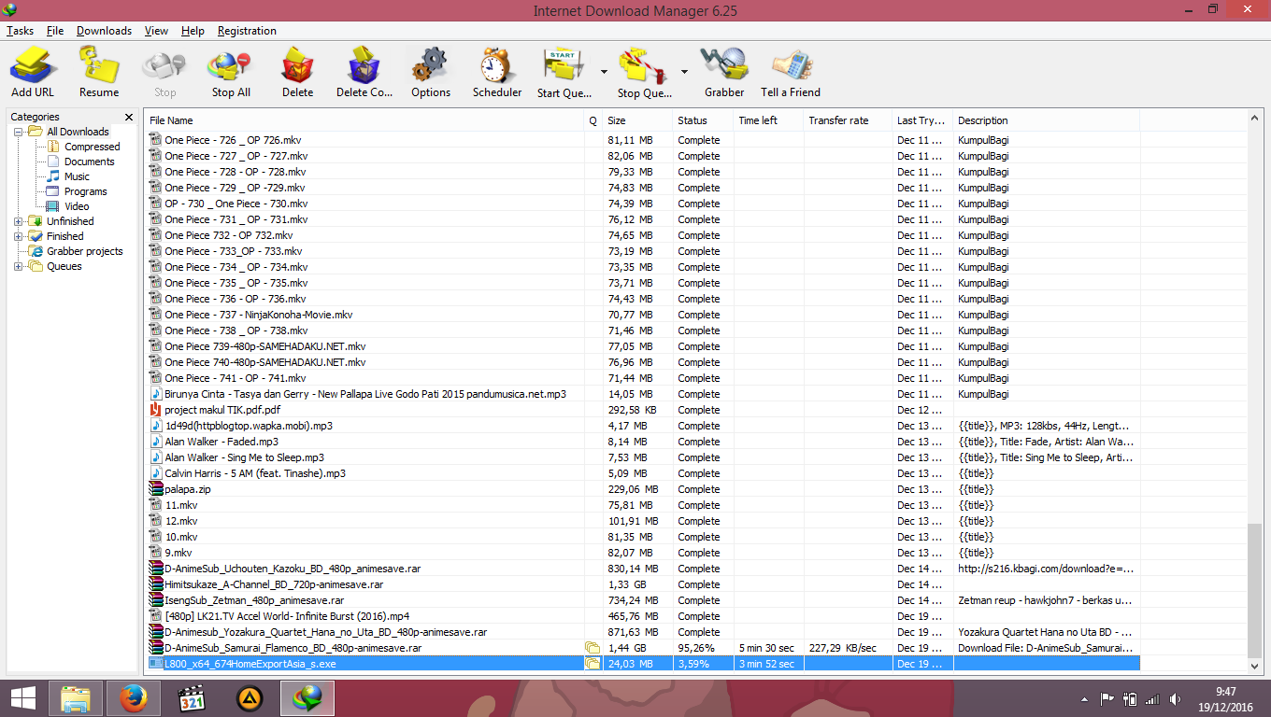The image size is (1271, 717).
Task: Click the volume icon in system tray
Action: click(1176, 698)
